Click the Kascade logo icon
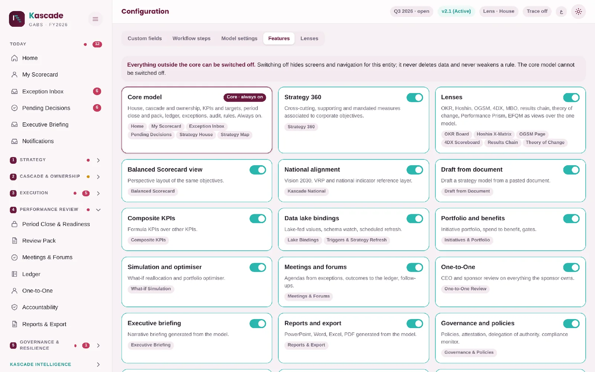Screen dimensions: 595x372 point(17,19)
